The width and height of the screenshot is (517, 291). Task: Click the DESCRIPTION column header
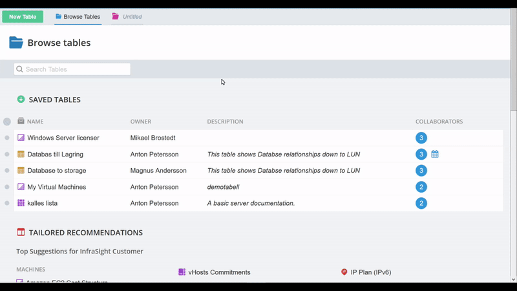tap(225, 122)
